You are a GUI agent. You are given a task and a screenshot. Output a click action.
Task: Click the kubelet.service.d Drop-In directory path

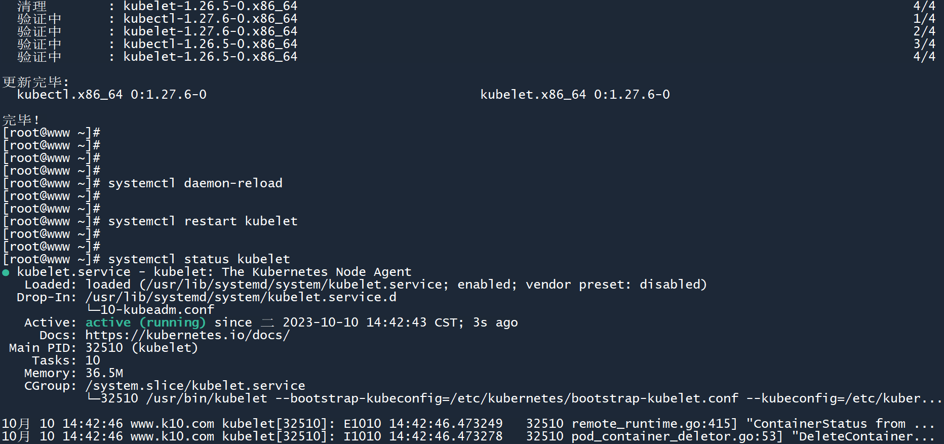pyautogui.click(x=241, y=297)
